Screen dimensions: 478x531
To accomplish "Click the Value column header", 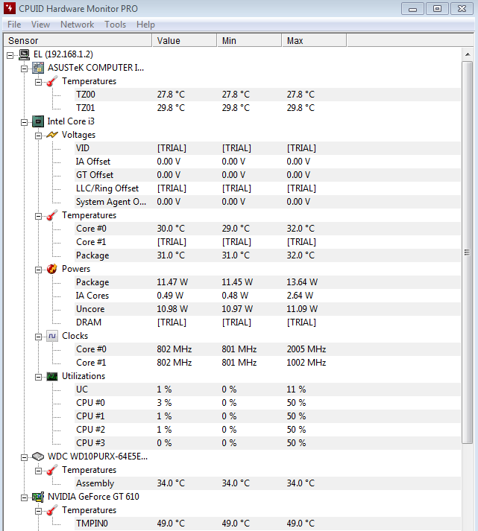I will (184, 41).
